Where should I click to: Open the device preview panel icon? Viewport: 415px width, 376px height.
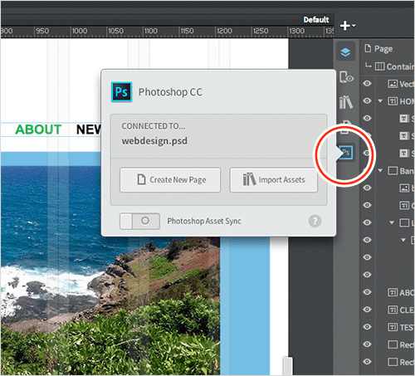[346, 77]
